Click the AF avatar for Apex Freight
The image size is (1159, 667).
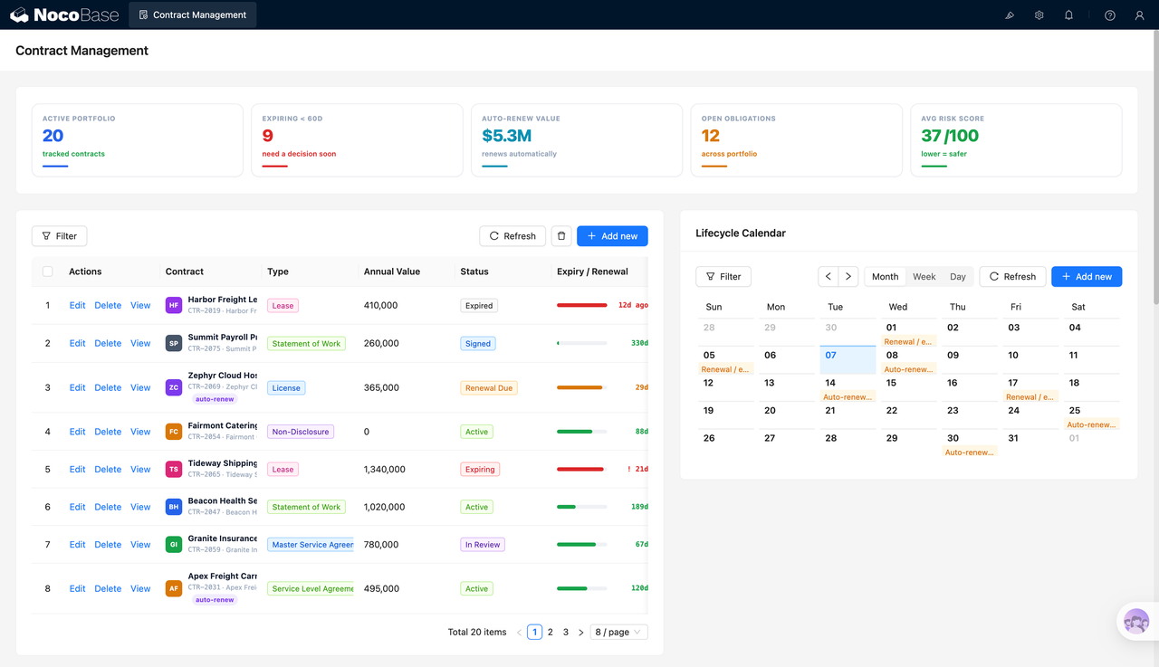tap(174, 588)
